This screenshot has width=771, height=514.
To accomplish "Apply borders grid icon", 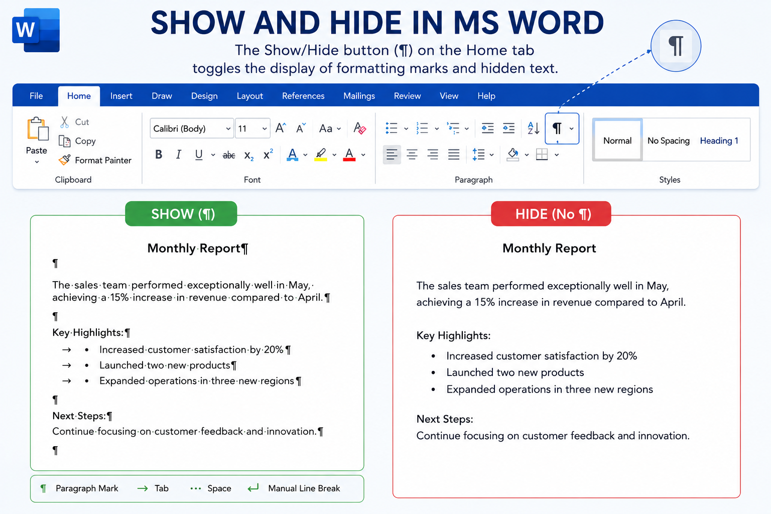I will pos(542,155).
